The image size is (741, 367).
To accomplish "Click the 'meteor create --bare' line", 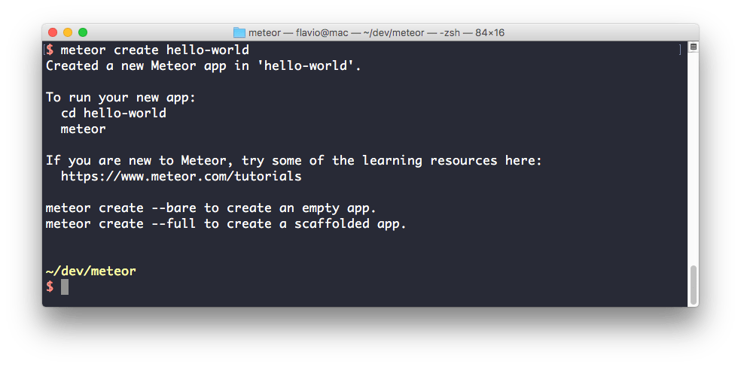I will [211, 208].
